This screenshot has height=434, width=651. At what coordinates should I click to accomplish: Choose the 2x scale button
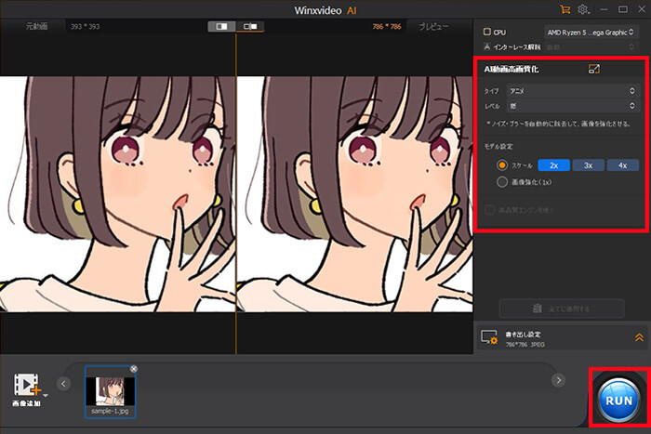coord(554,165)
